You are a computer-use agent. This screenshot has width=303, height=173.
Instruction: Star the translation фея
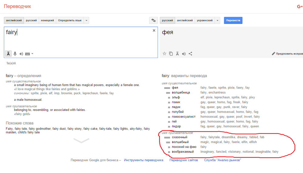coord(165,54)
